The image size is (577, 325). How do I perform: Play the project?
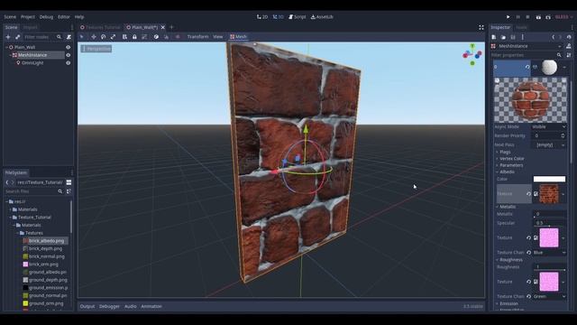pyautogui.click(x=508, y=17)
